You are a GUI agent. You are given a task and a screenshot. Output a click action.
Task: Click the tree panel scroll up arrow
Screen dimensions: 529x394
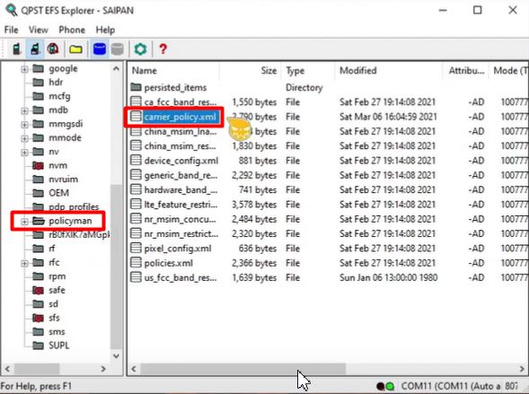click(116, 69)
